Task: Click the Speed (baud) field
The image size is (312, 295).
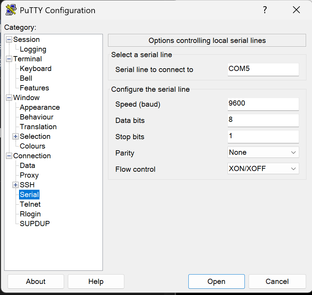Action: [263, 104]
